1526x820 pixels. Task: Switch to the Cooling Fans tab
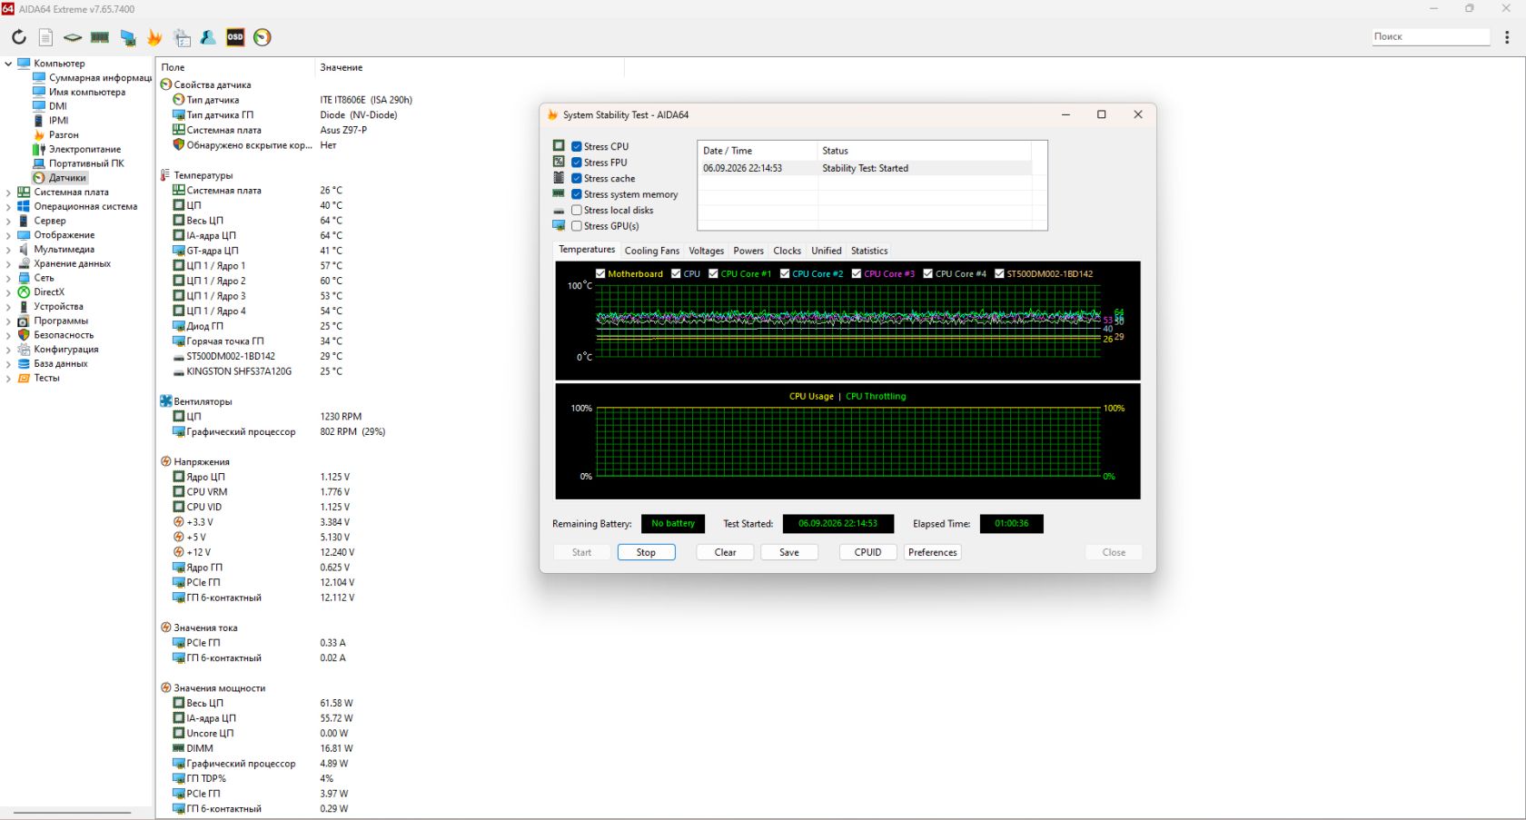click(651, 251)
